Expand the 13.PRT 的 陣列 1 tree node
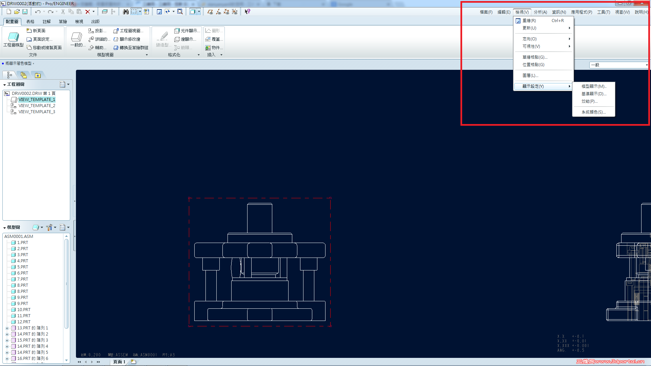The height and width of the screenshot is (366, 651). click(7, 328)
